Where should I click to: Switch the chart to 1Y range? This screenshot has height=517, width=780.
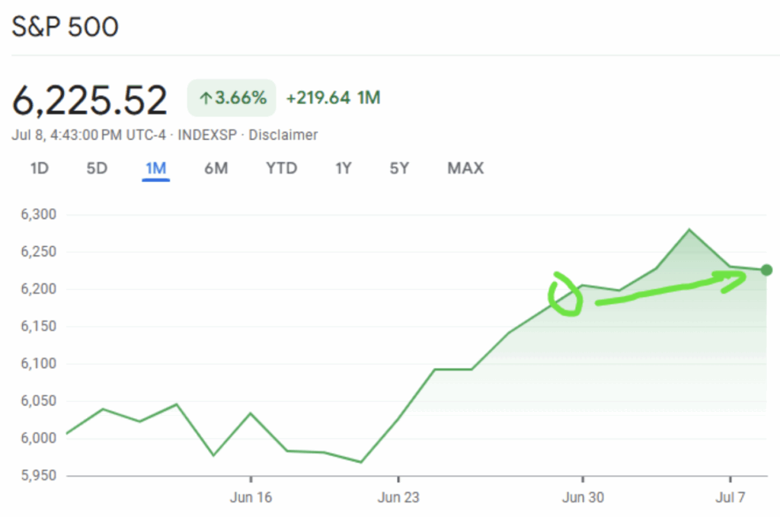[x=344, y=168]
